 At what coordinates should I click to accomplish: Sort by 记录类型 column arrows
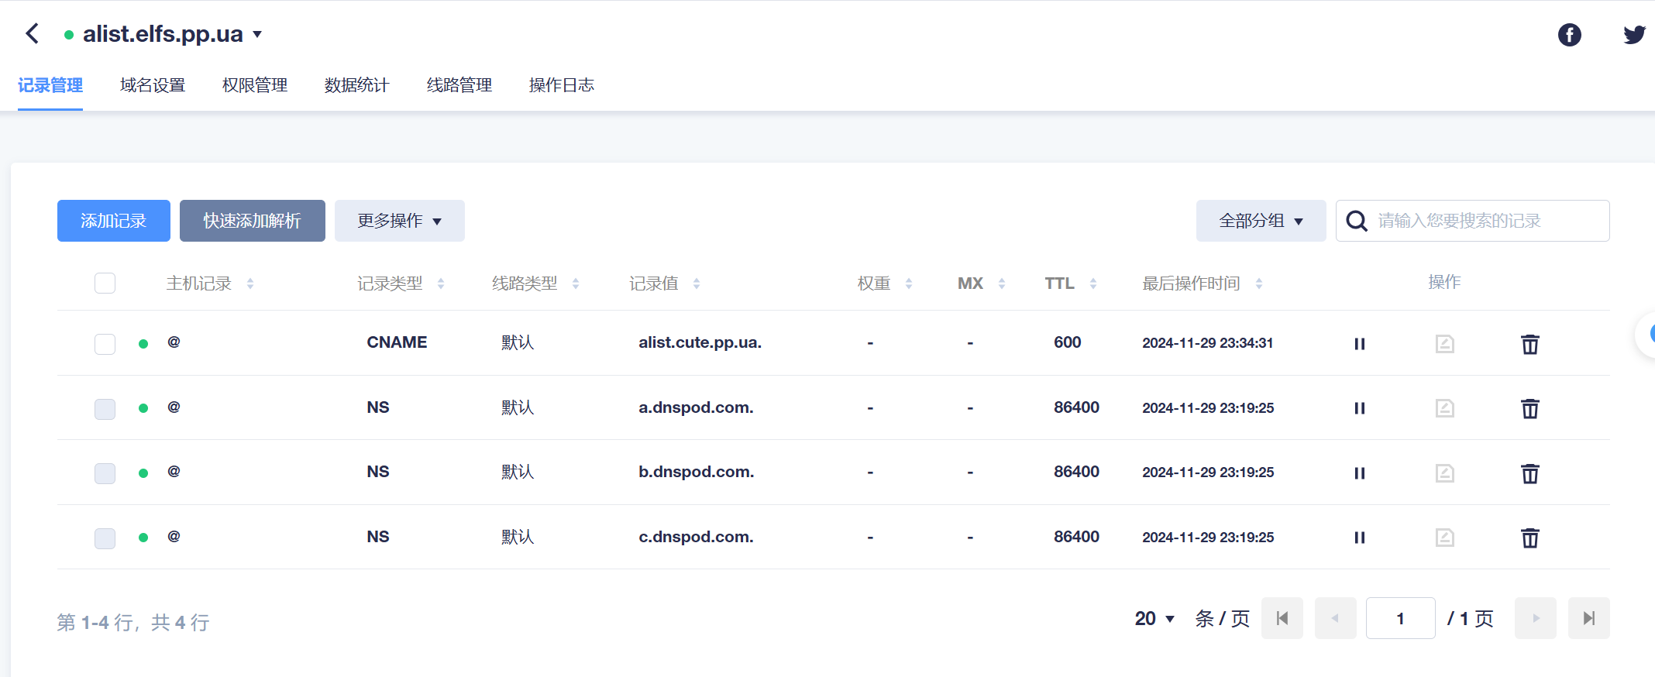[441, 284]
